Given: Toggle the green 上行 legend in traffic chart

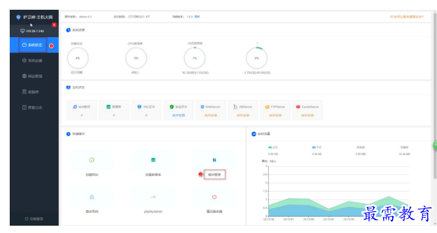Looking at the screenshot, I should pos(273,147).
